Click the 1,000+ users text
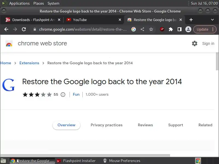The image size is (219, 164). coord(97,94)
